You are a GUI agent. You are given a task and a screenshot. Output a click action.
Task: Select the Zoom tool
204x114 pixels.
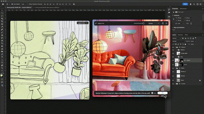coord(2,68)
